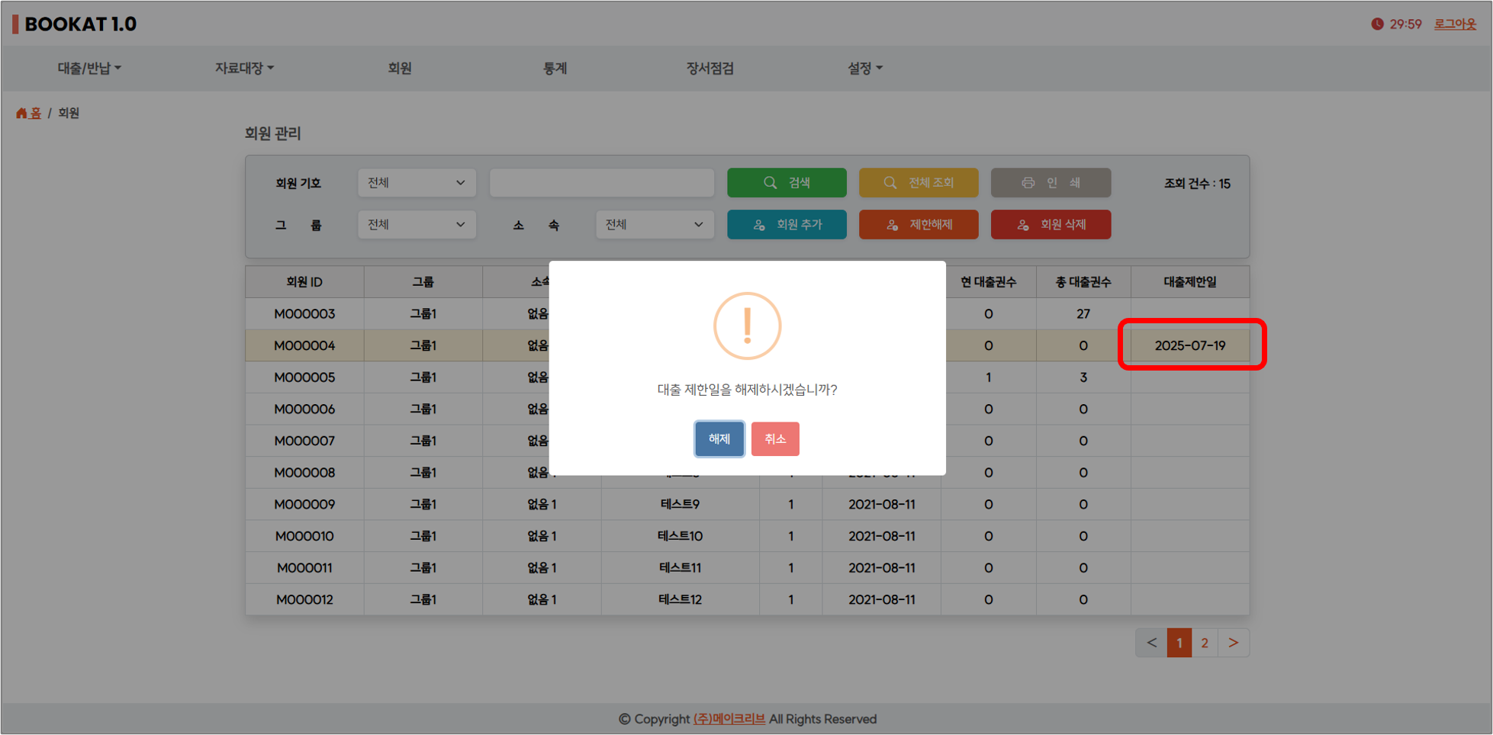Confirm with the 해제 button
Viewport: 1493px width, 735px height.
click(x=719, y=439)
